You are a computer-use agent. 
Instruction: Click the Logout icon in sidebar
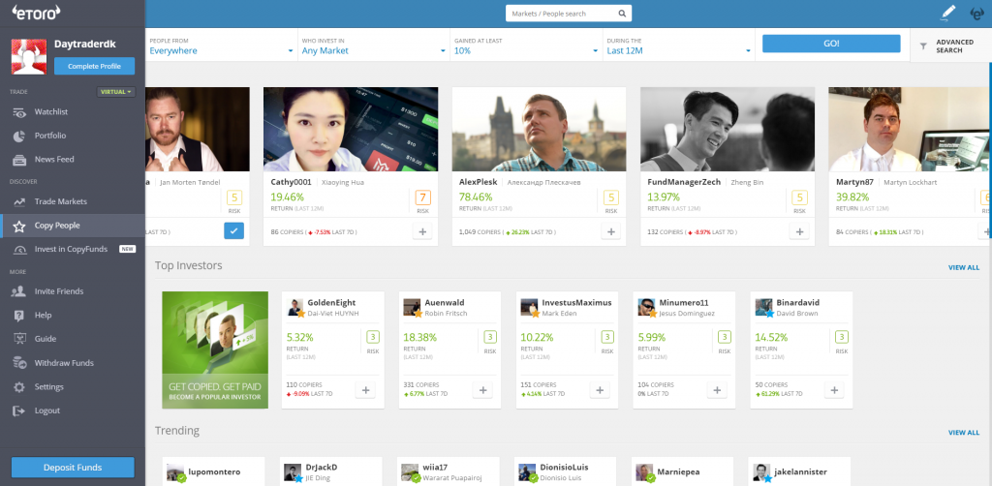point(19,410)
